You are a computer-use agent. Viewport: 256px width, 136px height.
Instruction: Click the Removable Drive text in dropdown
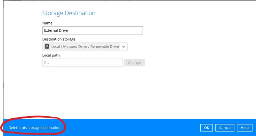[x=105, y=47]
